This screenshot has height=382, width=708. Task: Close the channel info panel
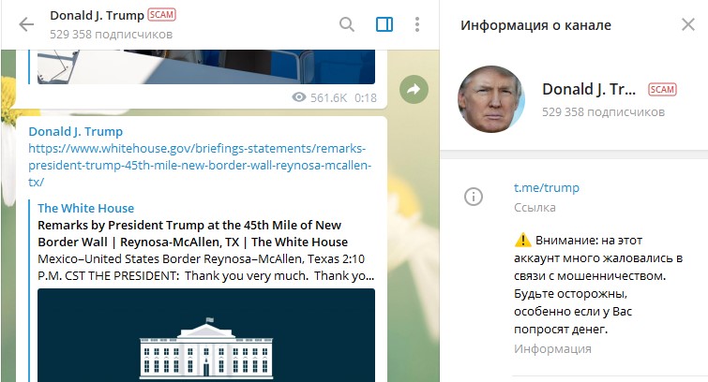click(688, 24)
